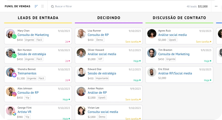
Task: Click Google badge on George Flint's avatar
Action: click(x=14, y=113)
